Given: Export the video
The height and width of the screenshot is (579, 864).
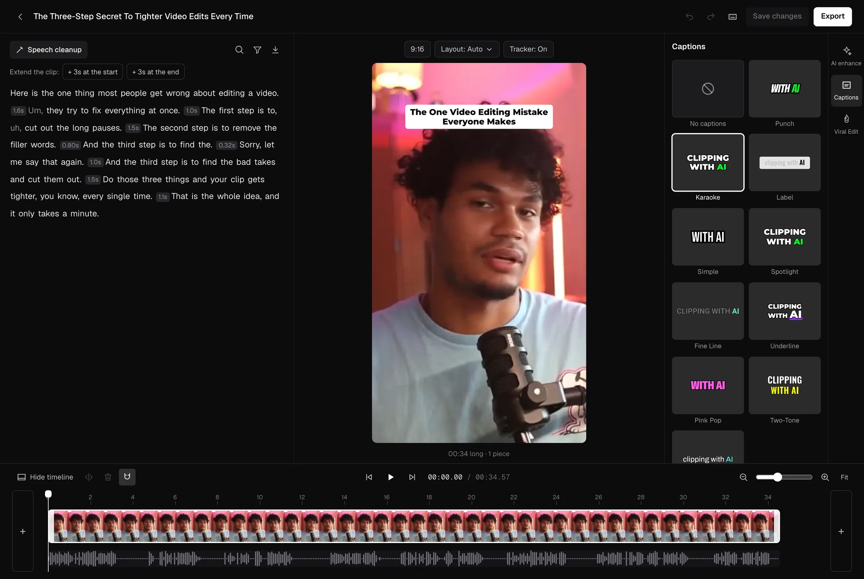Looking at the screenshot, I should (832, 17).
